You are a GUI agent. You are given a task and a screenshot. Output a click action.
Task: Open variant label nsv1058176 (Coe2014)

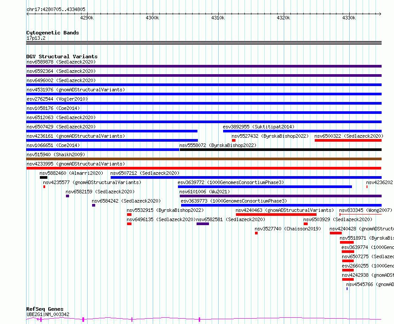(53, 108)
